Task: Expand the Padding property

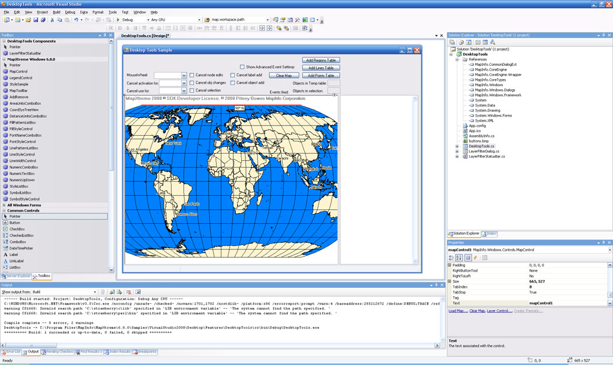Action: click(x=449, y=265)
